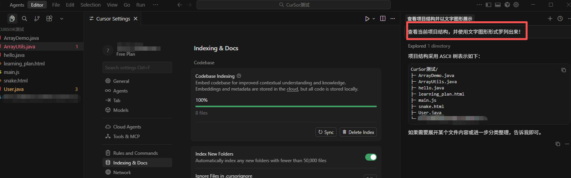Image resolution: width=571 pixels, height=178 pixels.
Task: Open the Edit menu
Action: pos(70,5)
